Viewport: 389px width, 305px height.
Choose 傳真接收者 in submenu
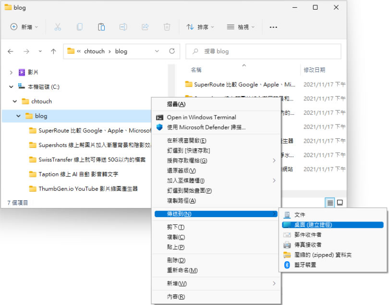pos(333,245)
